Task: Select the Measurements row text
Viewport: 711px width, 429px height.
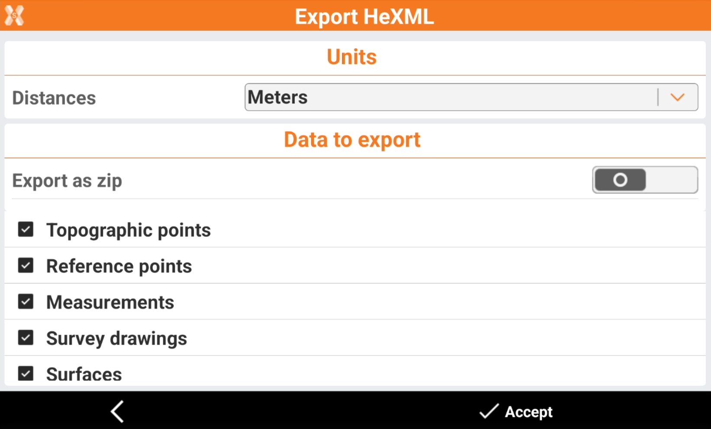Action: (x=110, y=302)
